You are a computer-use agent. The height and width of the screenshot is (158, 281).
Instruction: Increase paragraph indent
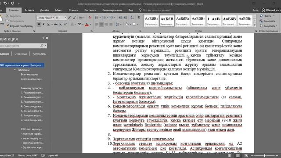pyautogui.click(x=125, y=18)
